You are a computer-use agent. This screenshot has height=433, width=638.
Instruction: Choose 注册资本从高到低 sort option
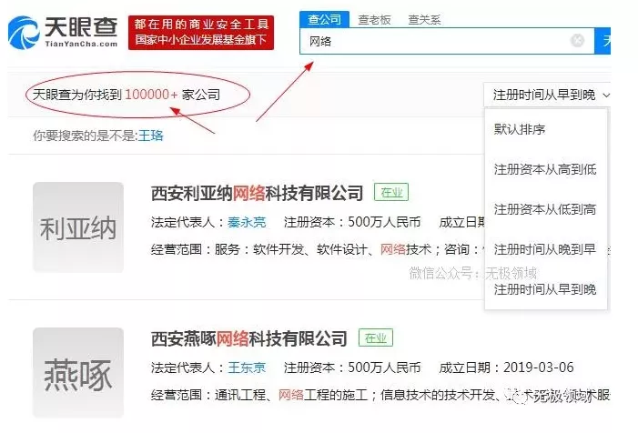click(x=545, y=169)
